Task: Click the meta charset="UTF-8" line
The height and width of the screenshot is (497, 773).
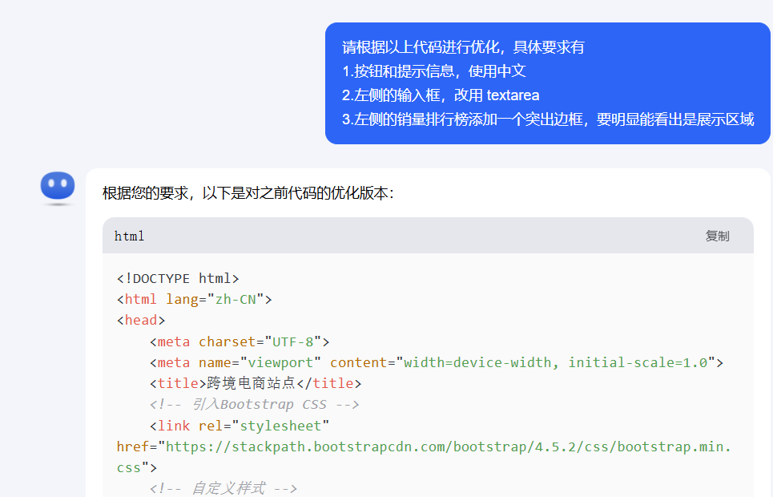Action: [x=240, y=341]
